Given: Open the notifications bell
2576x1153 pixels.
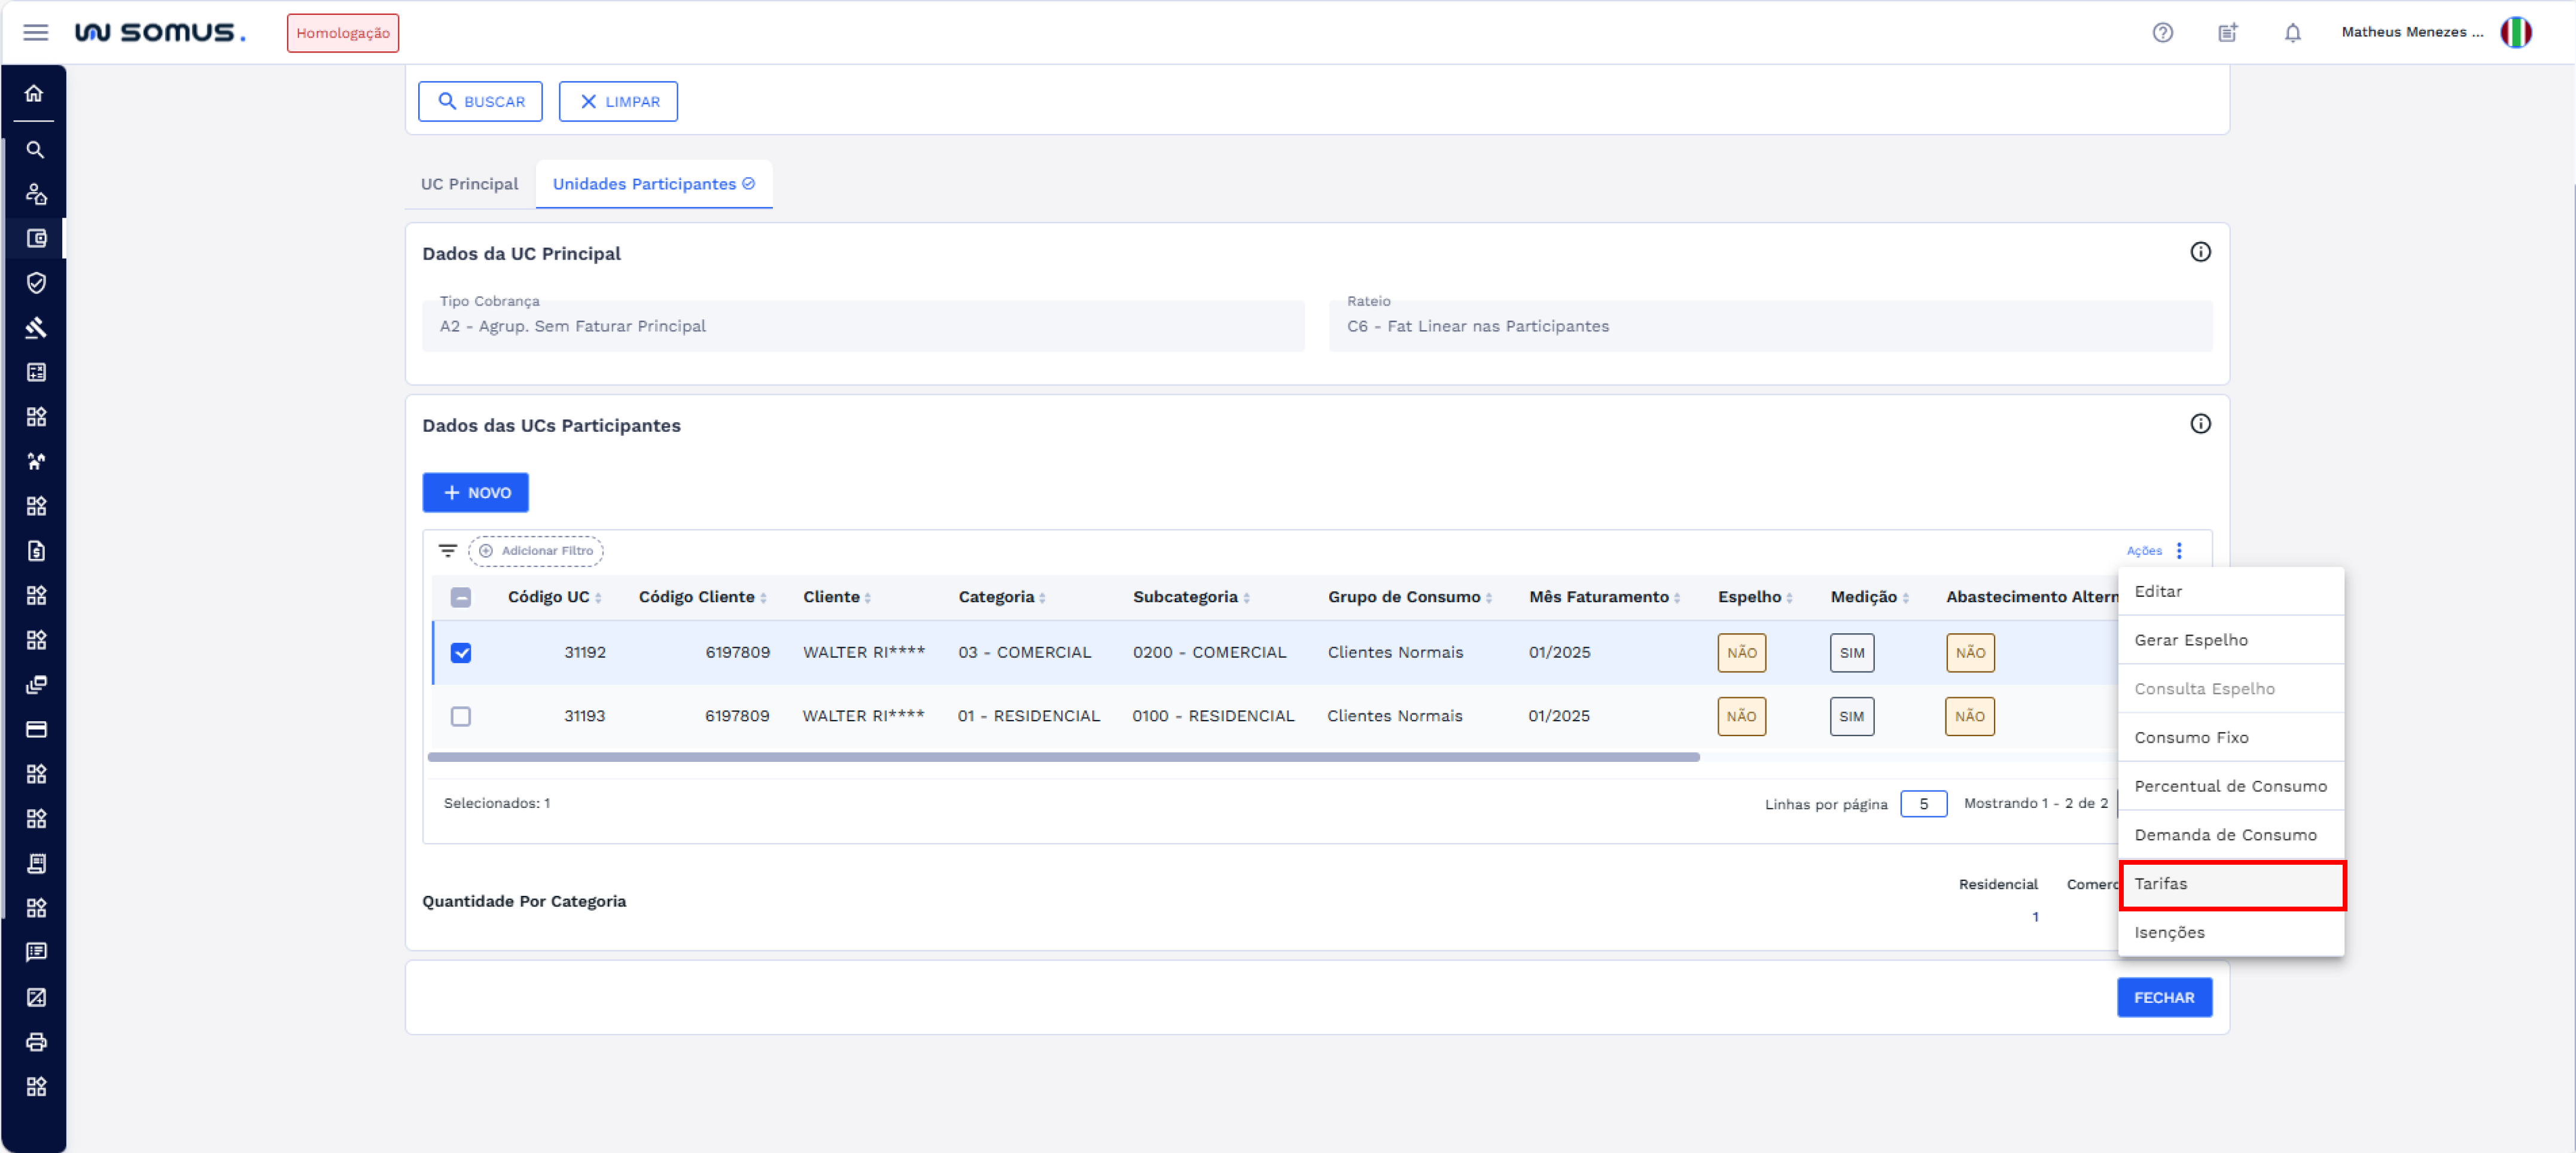Looking at the screenshot, I should click(x=2292, y=32).
